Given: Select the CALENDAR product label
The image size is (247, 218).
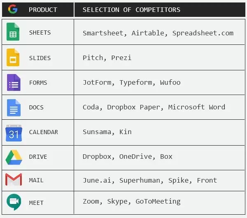Looking at the screenshot, I should point(44,132).
